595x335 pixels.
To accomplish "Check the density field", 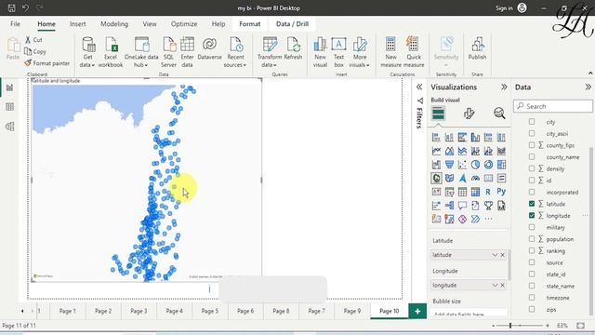I will pos(532,168).
